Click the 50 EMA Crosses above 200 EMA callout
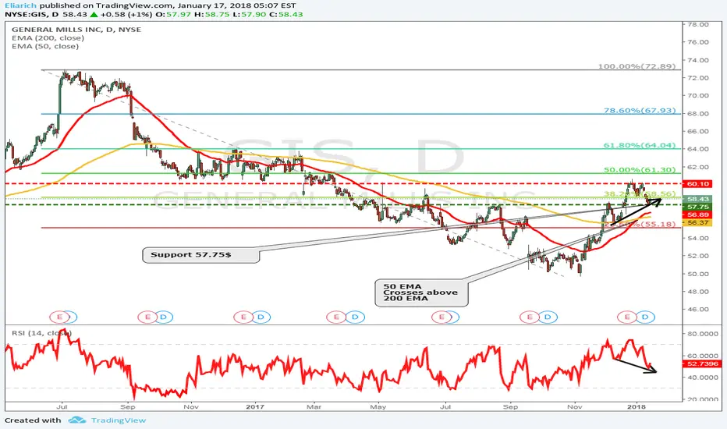 [421, 292]
